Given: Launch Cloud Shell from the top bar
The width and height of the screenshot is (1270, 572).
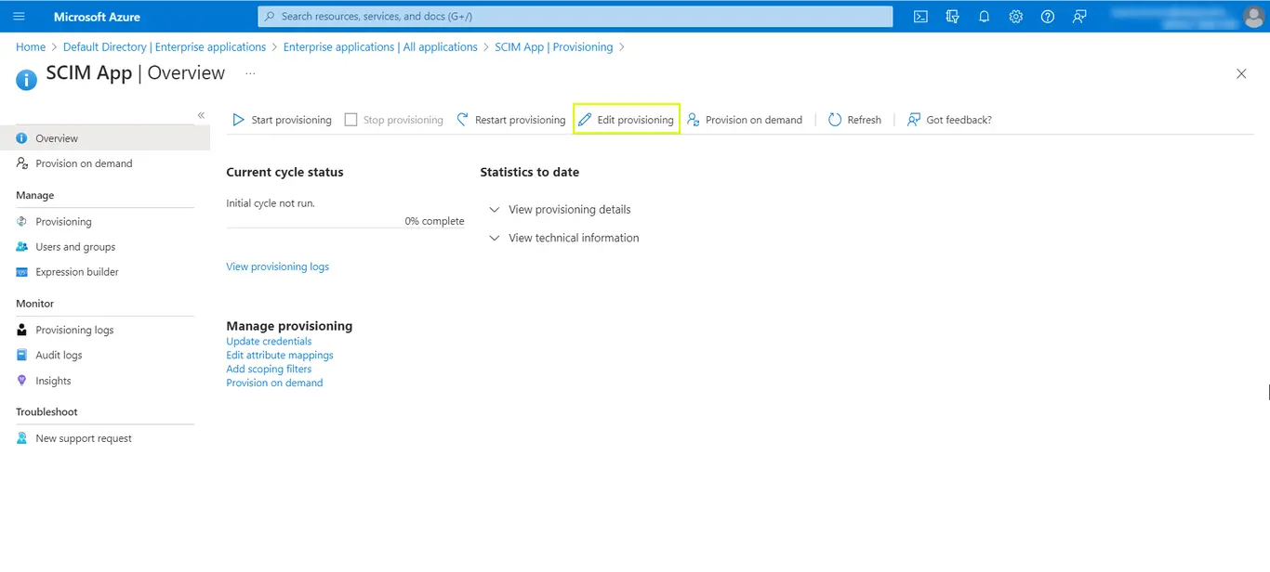Looking at the screenshot, I should [x=920, y=17].
